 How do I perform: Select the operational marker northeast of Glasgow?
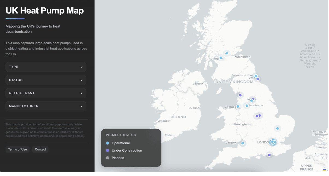click(x=227, y=53)
